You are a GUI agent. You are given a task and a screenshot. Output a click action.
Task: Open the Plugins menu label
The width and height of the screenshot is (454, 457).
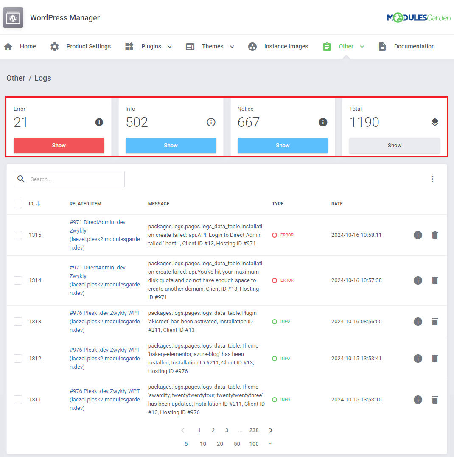coord(151,46)
